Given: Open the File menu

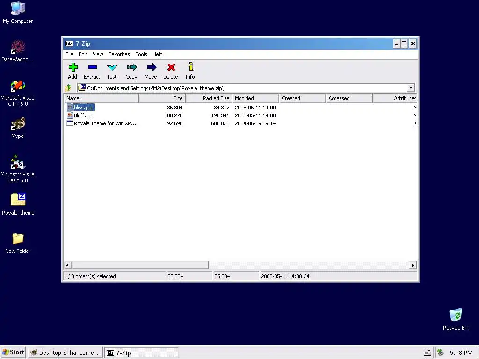Looking at the screenshot, I should 69,54.
